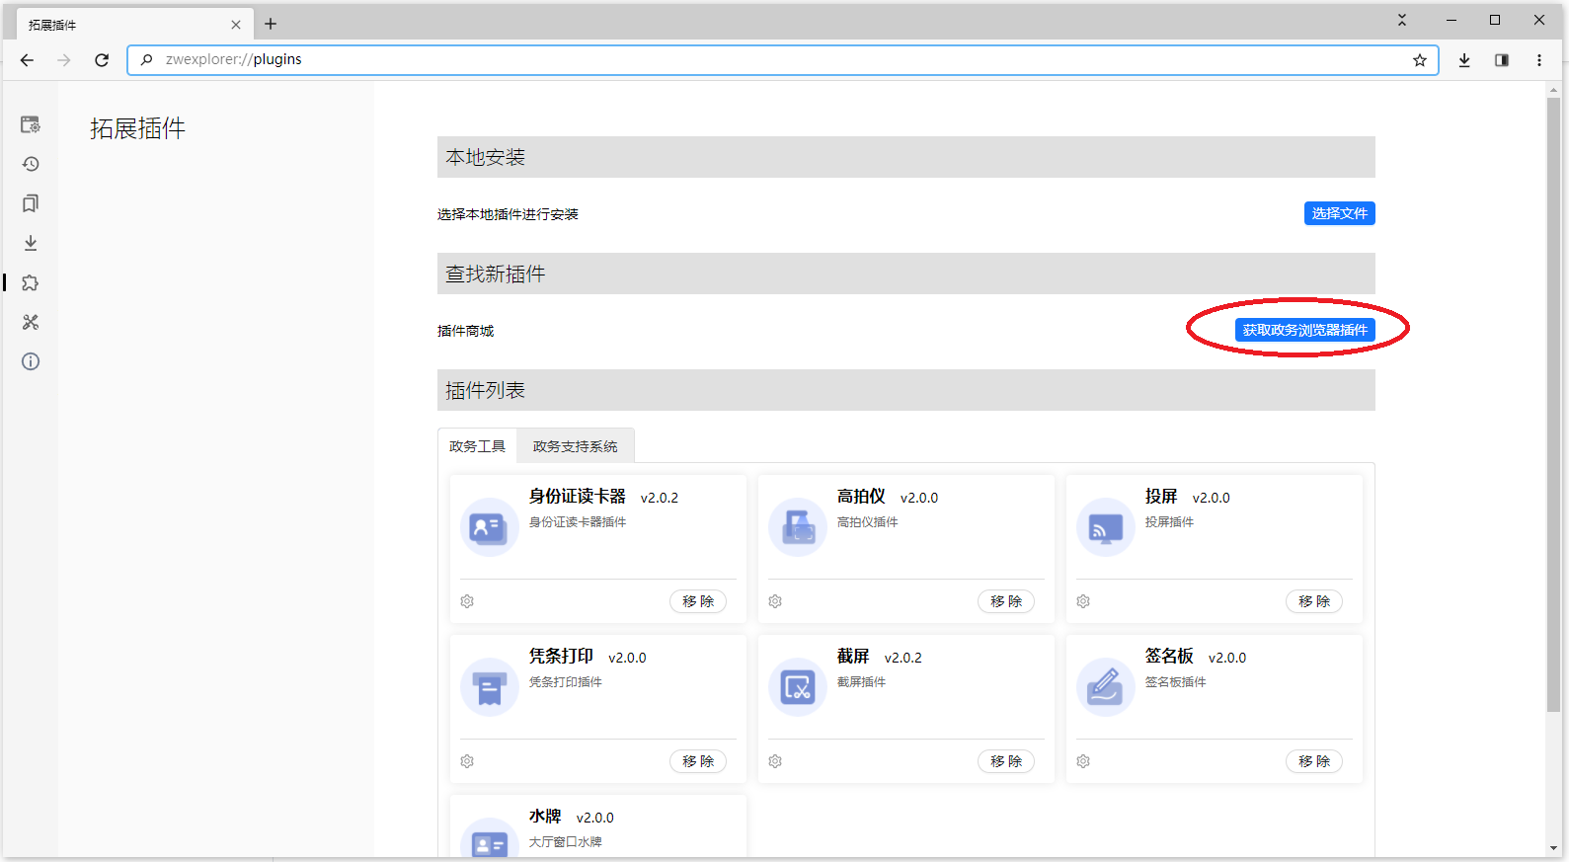
Task: Remove the 签名板 plugin
Action: (1313, 761)
